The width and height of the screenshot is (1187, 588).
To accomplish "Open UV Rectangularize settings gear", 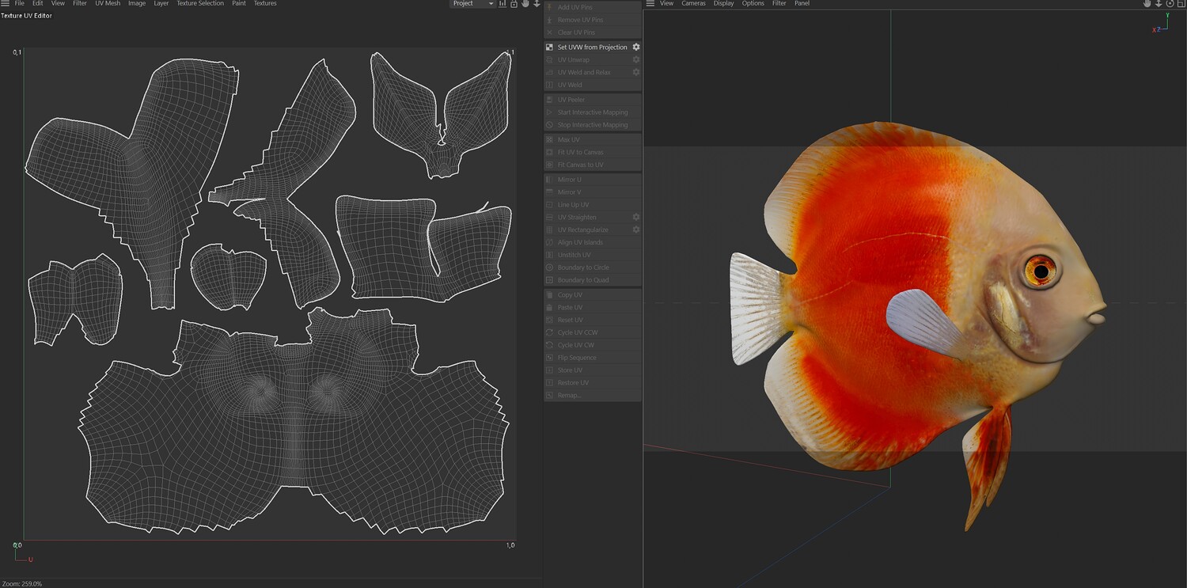I will tap(635, 230).
